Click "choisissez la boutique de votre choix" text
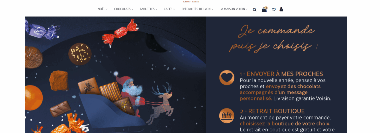The image size is (380, 133). 285,124
